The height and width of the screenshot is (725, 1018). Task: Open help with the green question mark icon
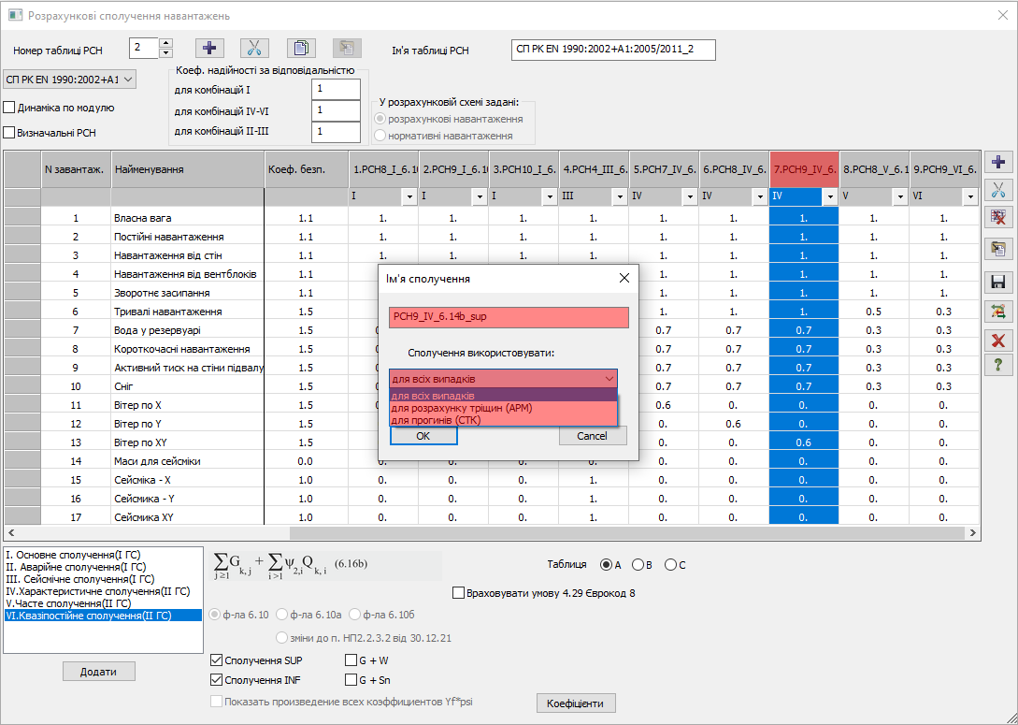click(999, 365)
